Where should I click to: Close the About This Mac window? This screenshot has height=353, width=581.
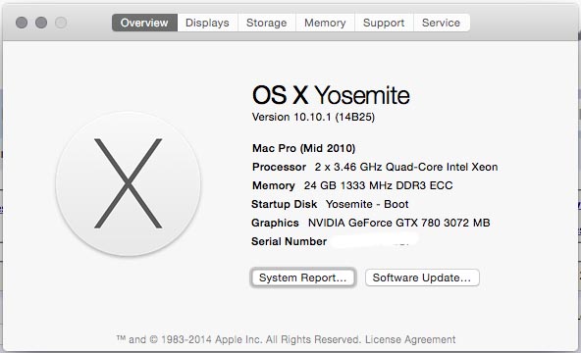(22, 23)
